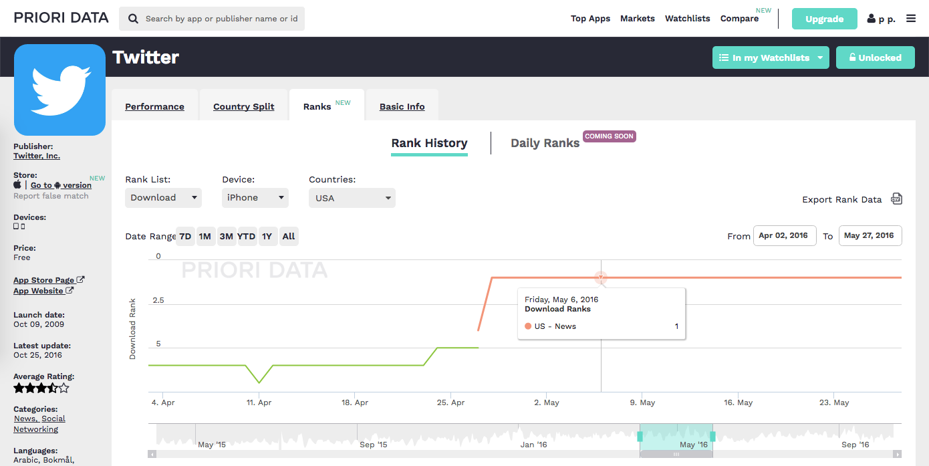Click the devices icons under Devices
929x466 pixels.
coord(19,227)
